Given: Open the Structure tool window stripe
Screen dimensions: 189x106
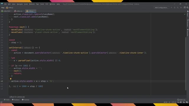Looking at the screenshot, I should (x=188, y=23).
